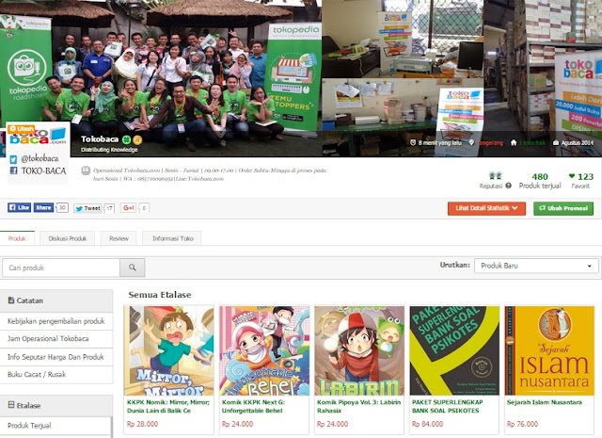Click the Facebook share count 30
This screenshot has width=602, height=438.
tap(62, 207)
